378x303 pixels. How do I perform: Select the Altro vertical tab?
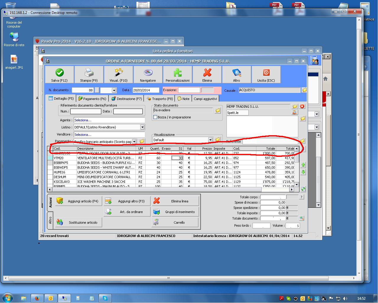(x=50, y=220)
